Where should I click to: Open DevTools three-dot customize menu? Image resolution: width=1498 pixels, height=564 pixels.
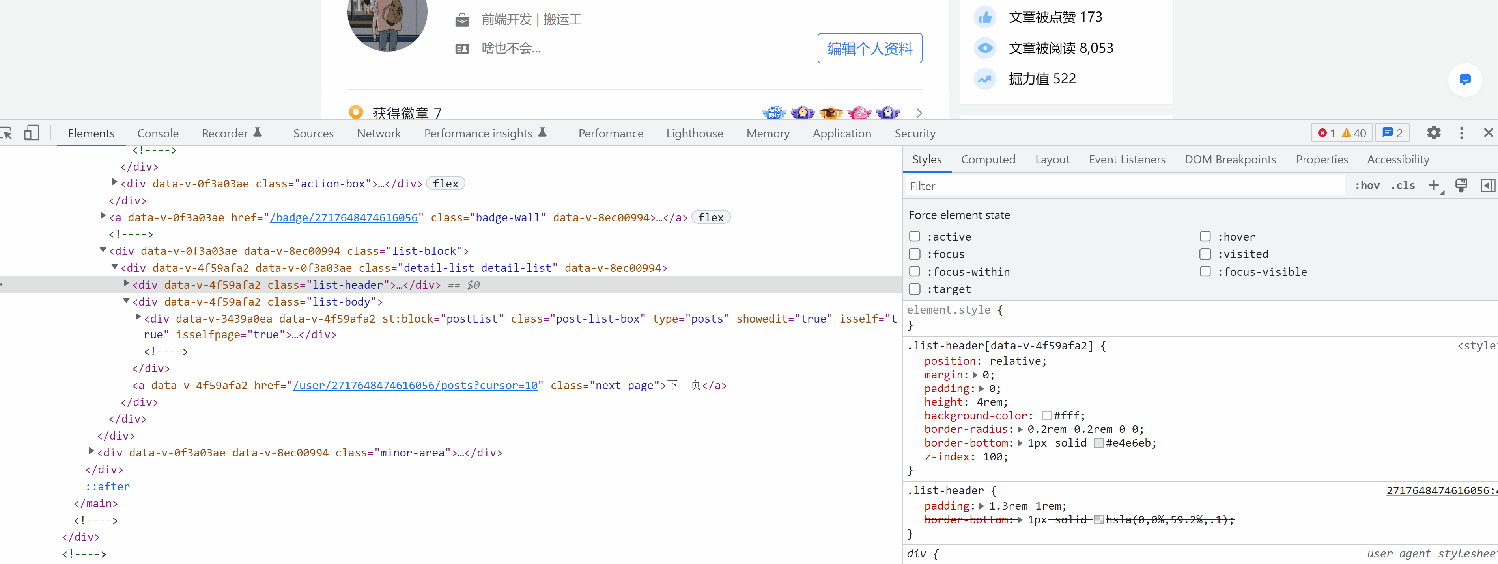(x=1461, y=133)
